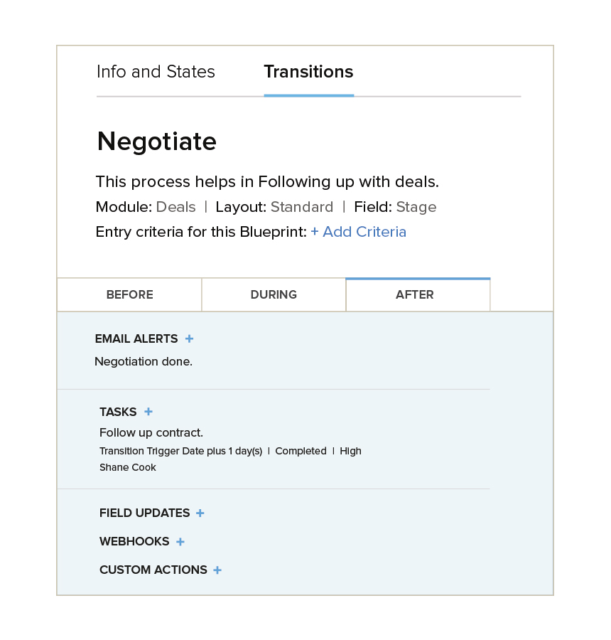The height and width of the screenshot is (640, 611).
Task: Click the EMAIL ALERTS section heading
Action: pyautogui.click(x=136, y=338)
